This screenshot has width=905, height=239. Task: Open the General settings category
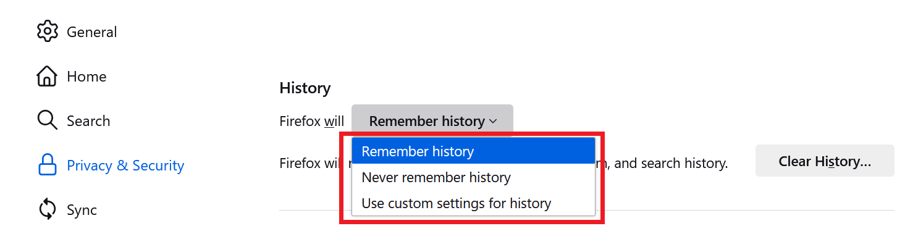click(x=92, y=31)
